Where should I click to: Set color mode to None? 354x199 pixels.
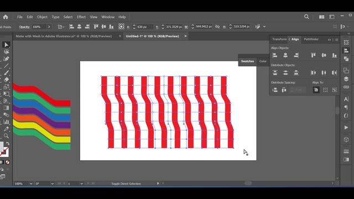pyautogui.click(x=7, y=162)
